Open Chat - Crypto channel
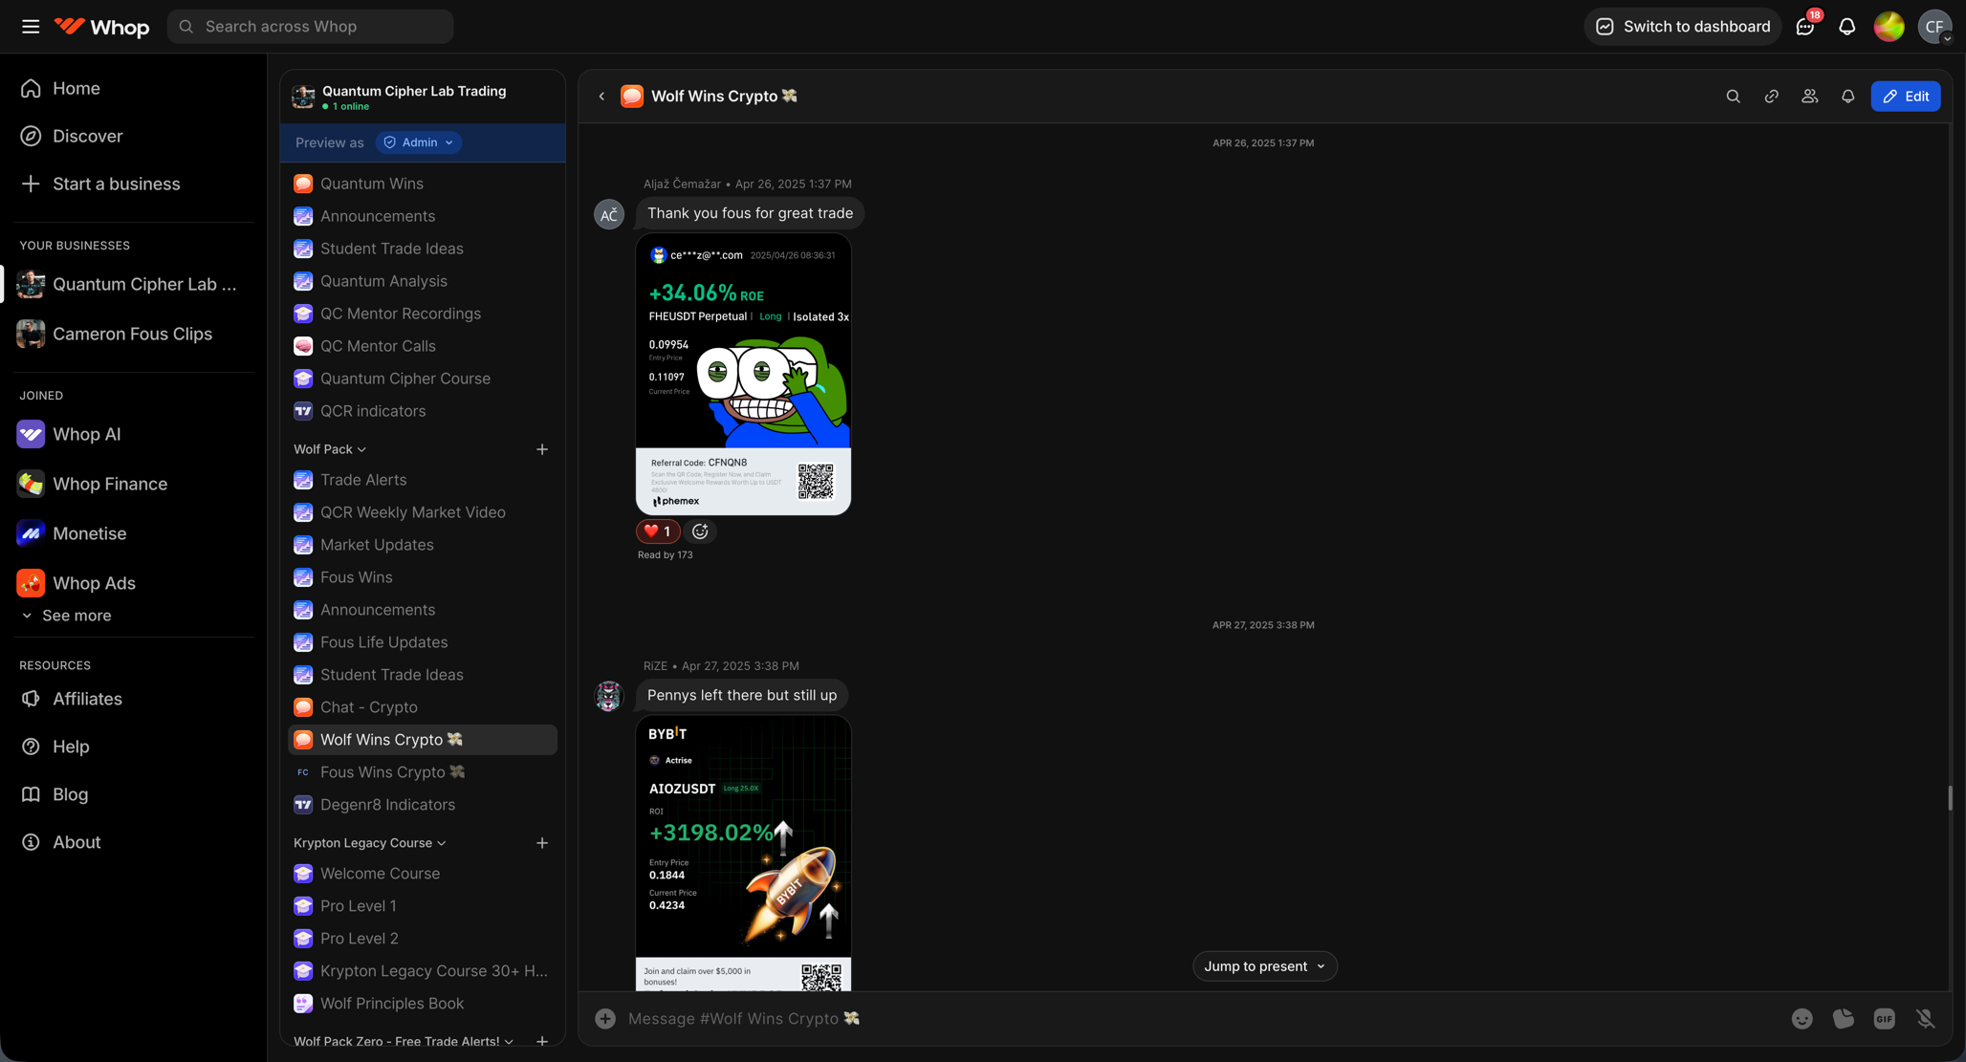Image resolution: width=1966 pixels, height=1062 pixels. pyautogui.click(x=423, y=708)
